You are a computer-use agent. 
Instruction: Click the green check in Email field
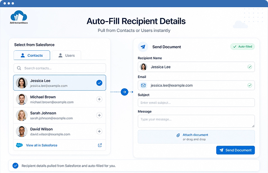tap(250, 85)
